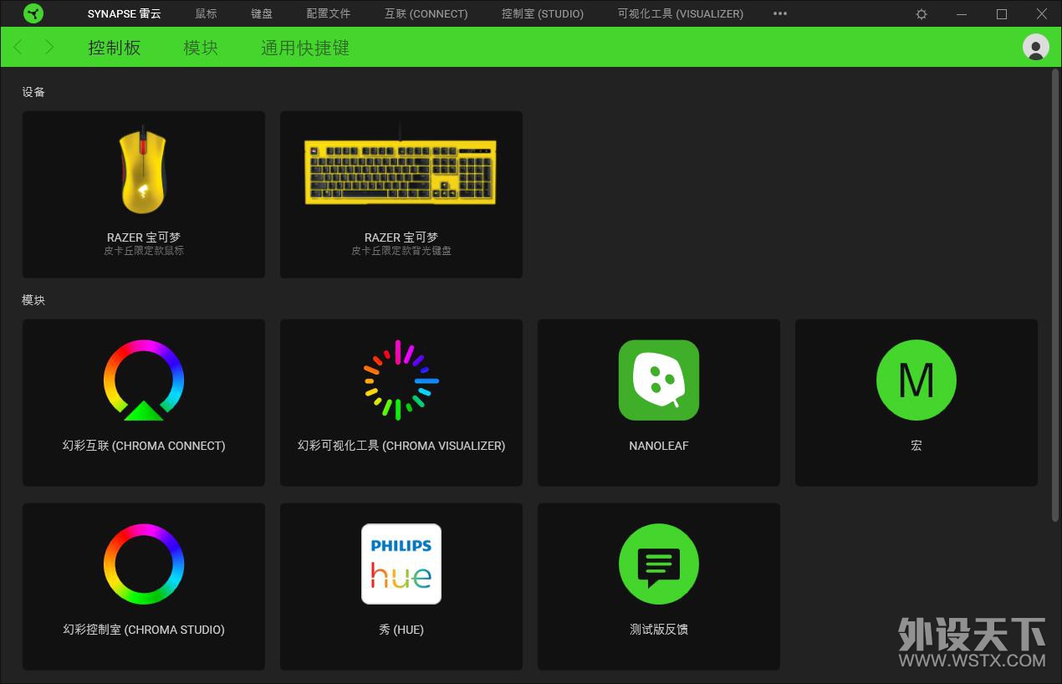Viewport: 1062px width, 684px height.
Task: Select the Razer Pikachu mouse device
Action: [x=144, y=194]
